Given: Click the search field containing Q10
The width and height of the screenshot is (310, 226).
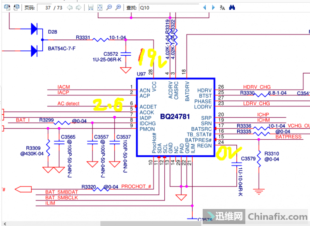Looking at the screenshot, I should (169, 8).
